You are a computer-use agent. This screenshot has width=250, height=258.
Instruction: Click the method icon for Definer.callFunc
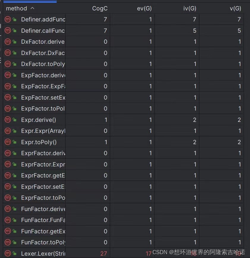7,31
